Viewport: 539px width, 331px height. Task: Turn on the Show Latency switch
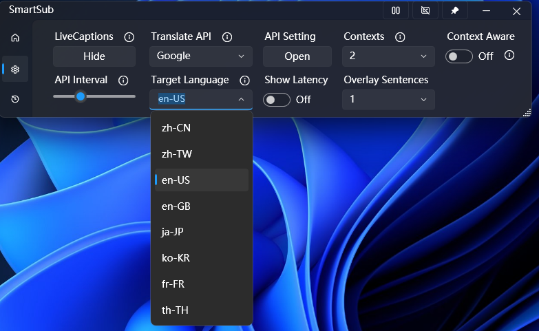tap(277, 100)
